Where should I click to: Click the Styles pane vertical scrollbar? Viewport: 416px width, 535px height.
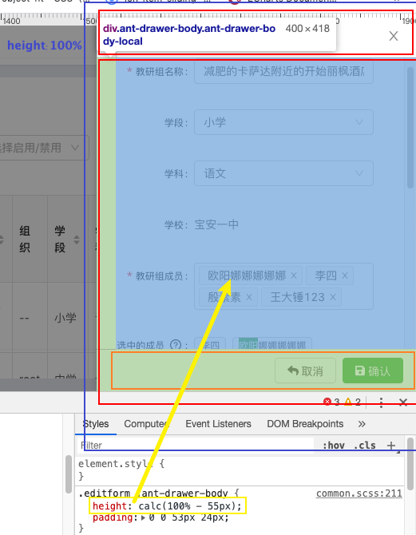coord(410,464)
